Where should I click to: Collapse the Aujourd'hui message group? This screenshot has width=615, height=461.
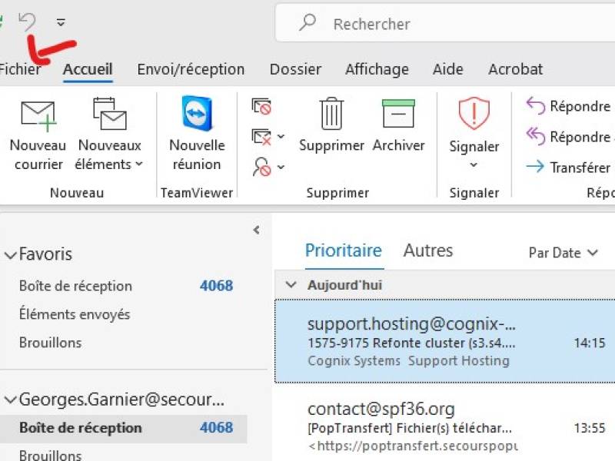[291, 284]
